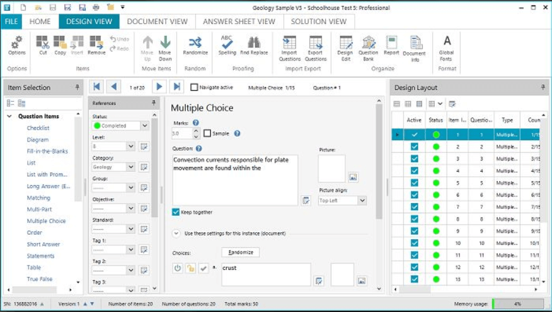Screen dimensions: 552x312
Task: Select Multiple Choice in item list
Action: pyautogui.click(x=46, y=221)
